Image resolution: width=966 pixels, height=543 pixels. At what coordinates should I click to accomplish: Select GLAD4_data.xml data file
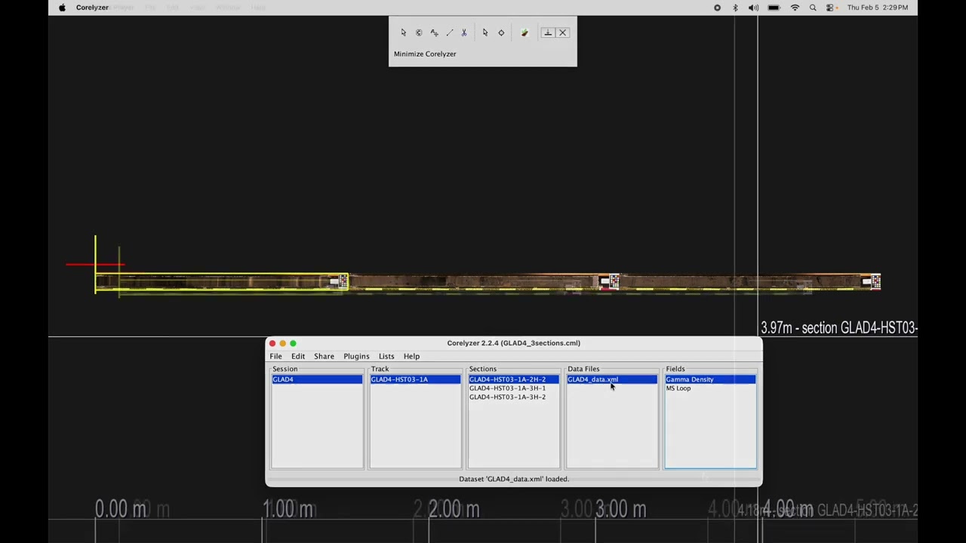tap(611, 379)
